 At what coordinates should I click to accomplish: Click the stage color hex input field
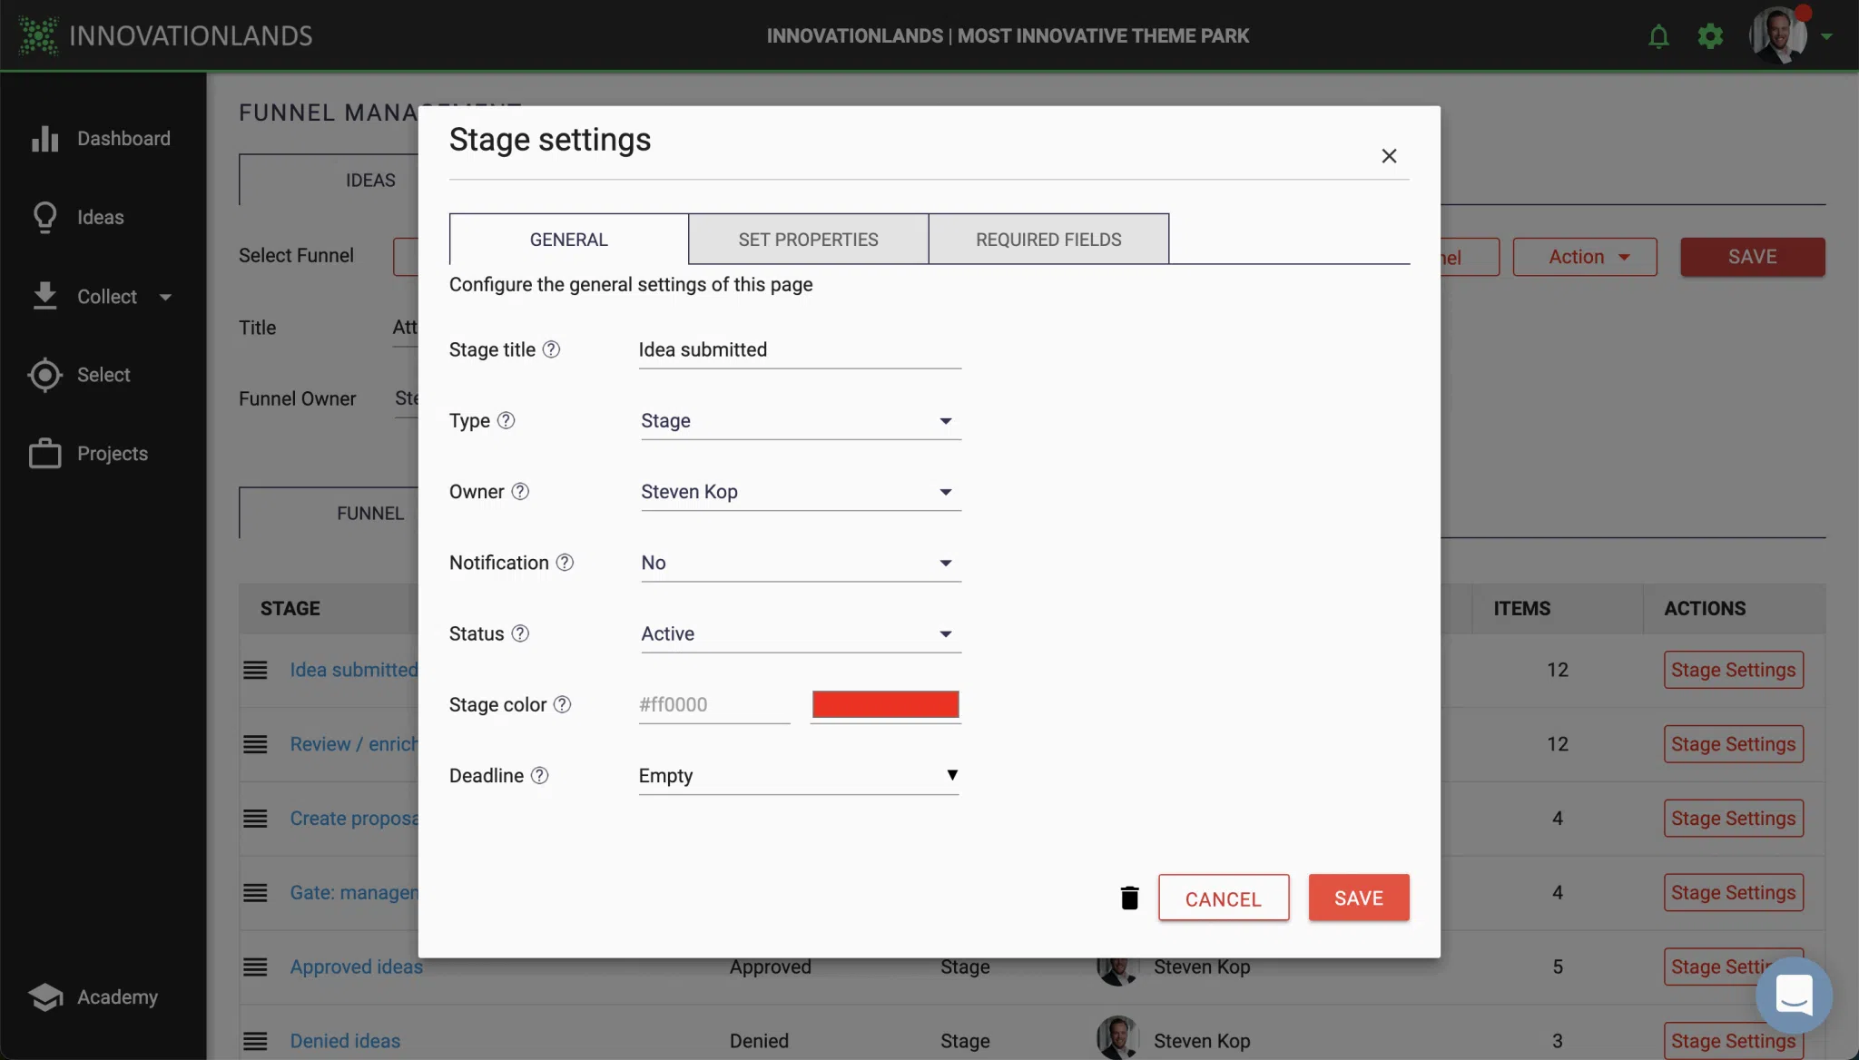point(714,705)
